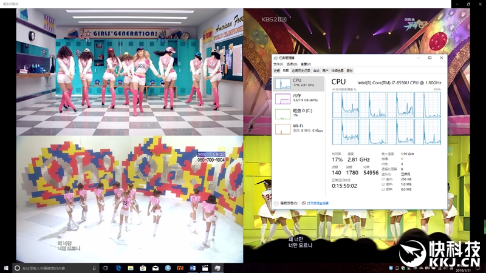The width and height of the screenshot is (486, 273).
Task: Open the 文件(F) menu in Task Manager
Action: [x=278, y=64]
